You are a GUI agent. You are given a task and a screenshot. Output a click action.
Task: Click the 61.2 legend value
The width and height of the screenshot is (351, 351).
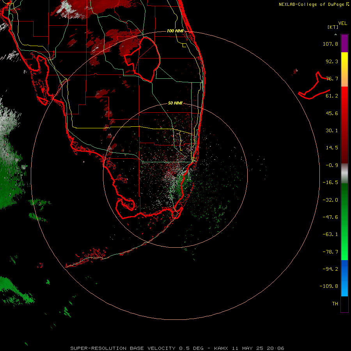click(332, 96)
